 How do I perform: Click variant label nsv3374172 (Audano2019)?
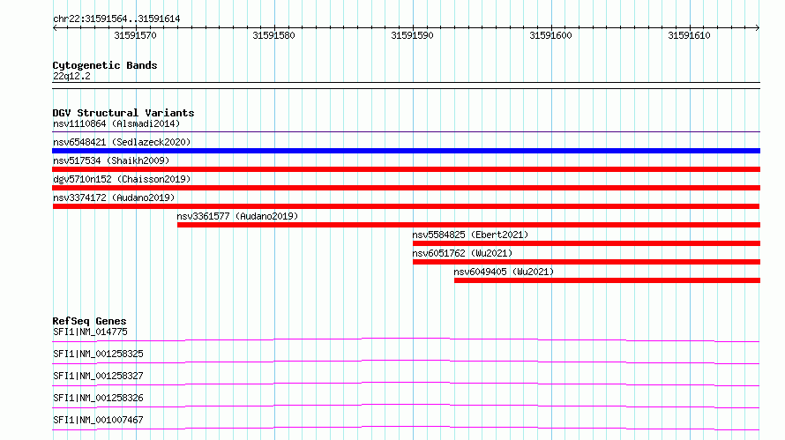pyautogui.click(x=114, y=198)
